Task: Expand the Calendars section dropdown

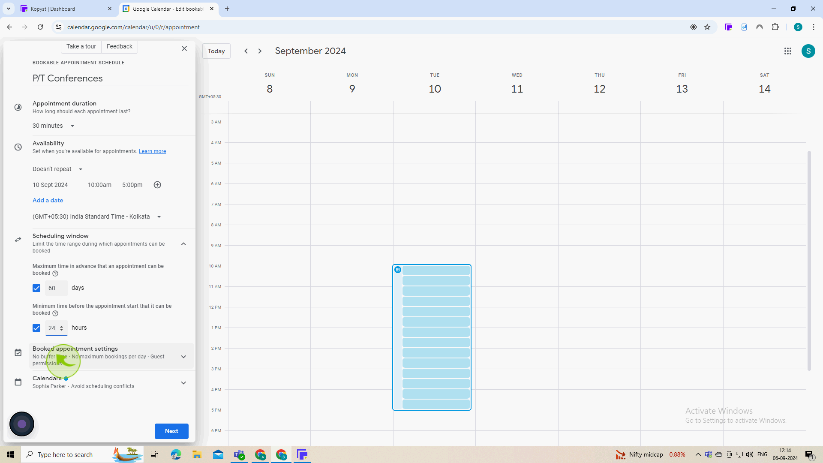Action: pyautogui.click(x=184, y=382)
